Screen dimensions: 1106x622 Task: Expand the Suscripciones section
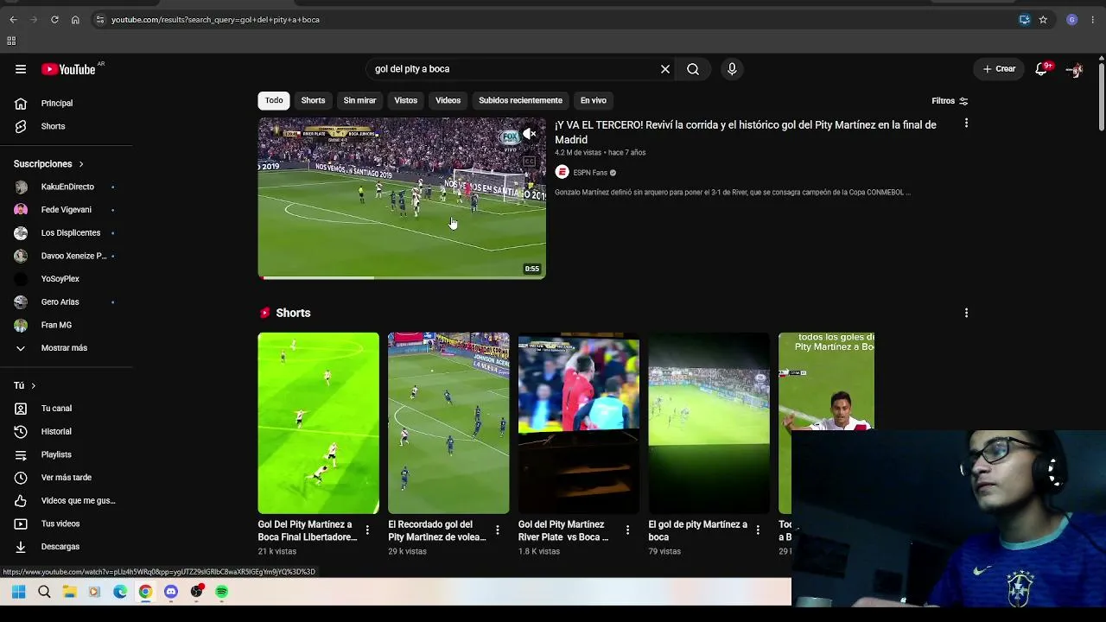[x=49, y=164]
